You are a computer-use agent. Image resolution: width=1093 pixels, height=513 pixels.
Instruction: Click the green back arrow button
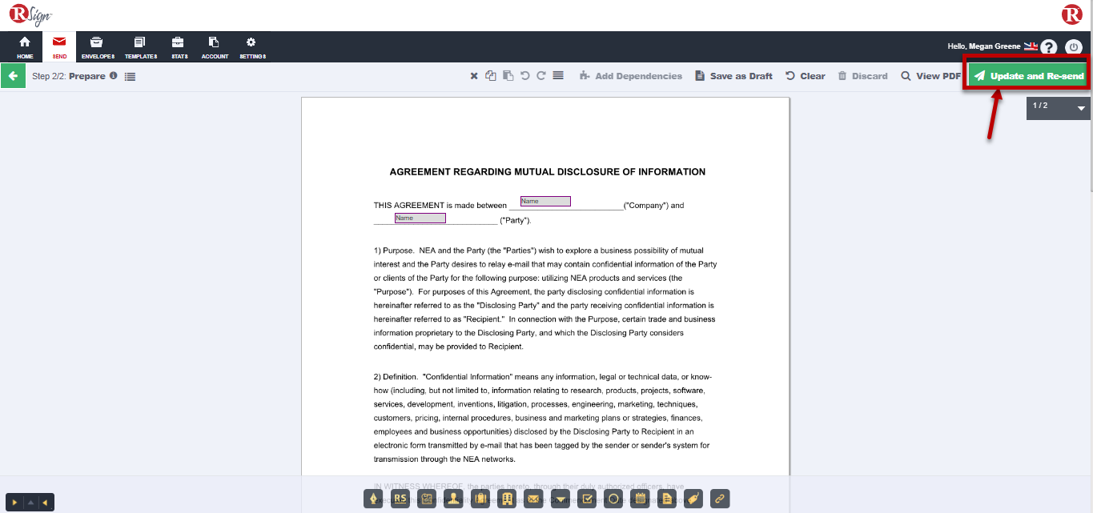pyautogui.click(x=13, y=76)
